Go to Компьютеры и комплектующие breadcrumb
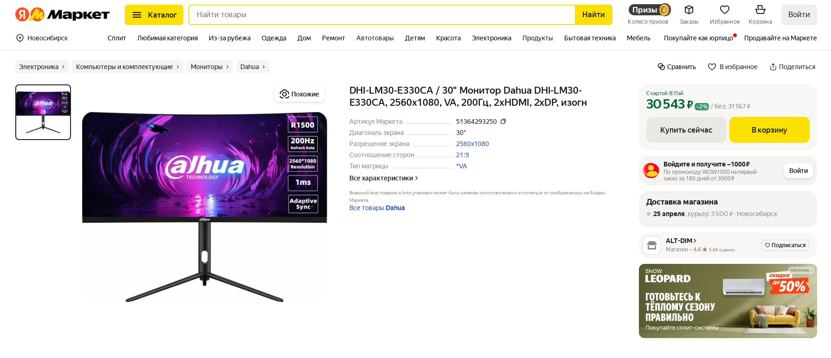This screenshot has height=358, width=831. coord(128,67)
